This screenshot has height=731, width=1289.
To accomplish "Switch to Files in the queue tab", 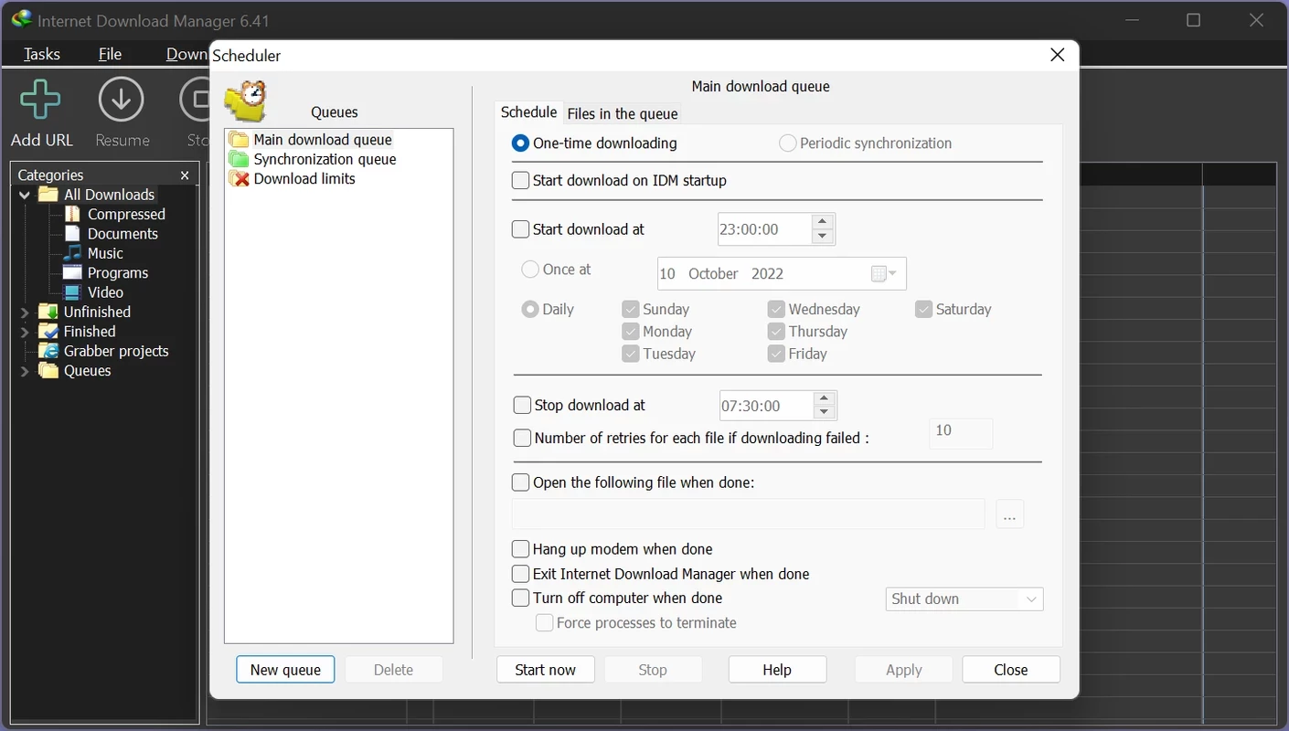I will tap(623, 113).
